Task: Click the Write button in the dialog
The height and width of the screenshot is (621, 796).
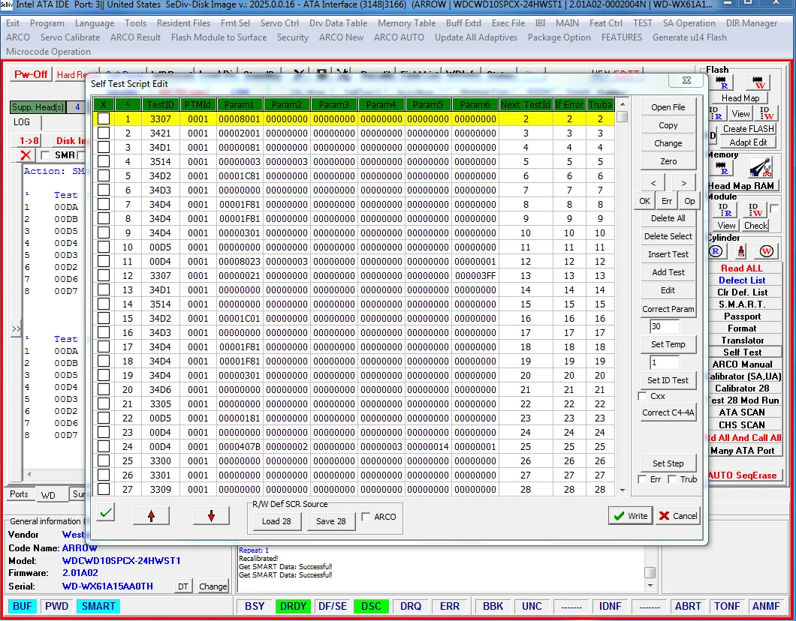Action: pyautogui.click(x=631, y=516)
